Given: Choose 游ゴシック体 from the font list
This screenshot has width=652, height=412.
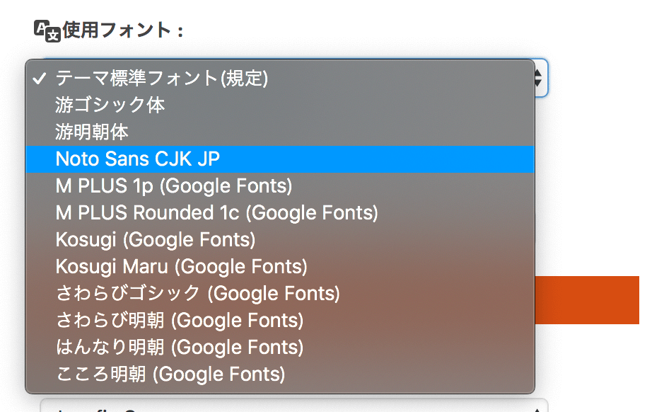Looking at the screenshot, I should 280,105.
